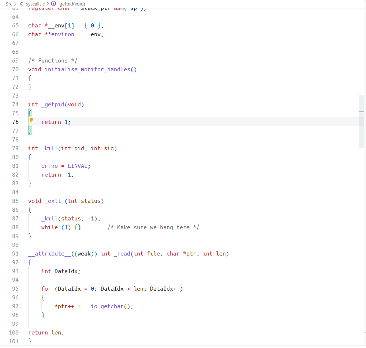
Task: Click line number 65 in the gutter
Action: (15, 26)
